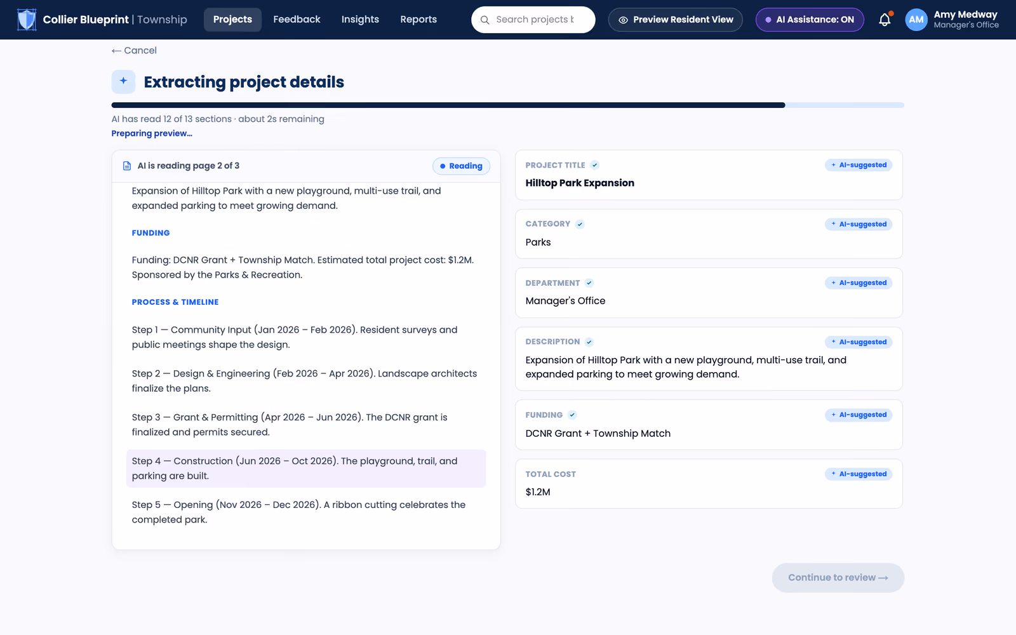Click the AM user avatar

click(916, 20)
